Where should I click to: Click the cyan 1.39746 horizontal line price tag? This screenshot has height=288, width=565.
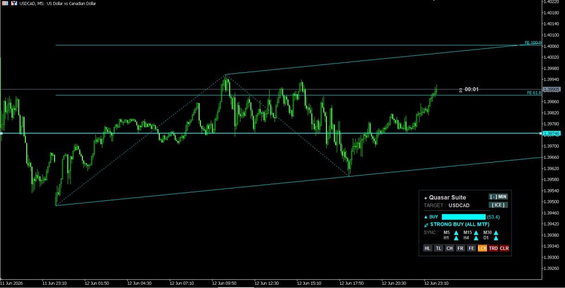coord(552,133)
